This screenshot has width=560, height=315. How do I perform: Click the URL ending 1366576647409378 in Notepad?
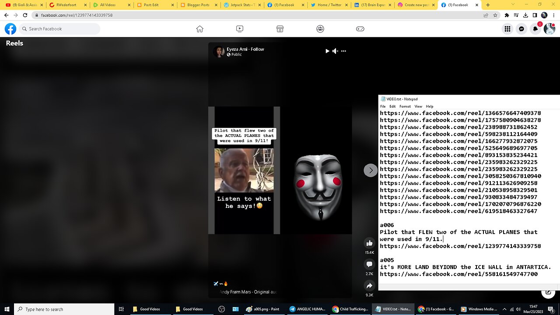click(x=460, y=113)
